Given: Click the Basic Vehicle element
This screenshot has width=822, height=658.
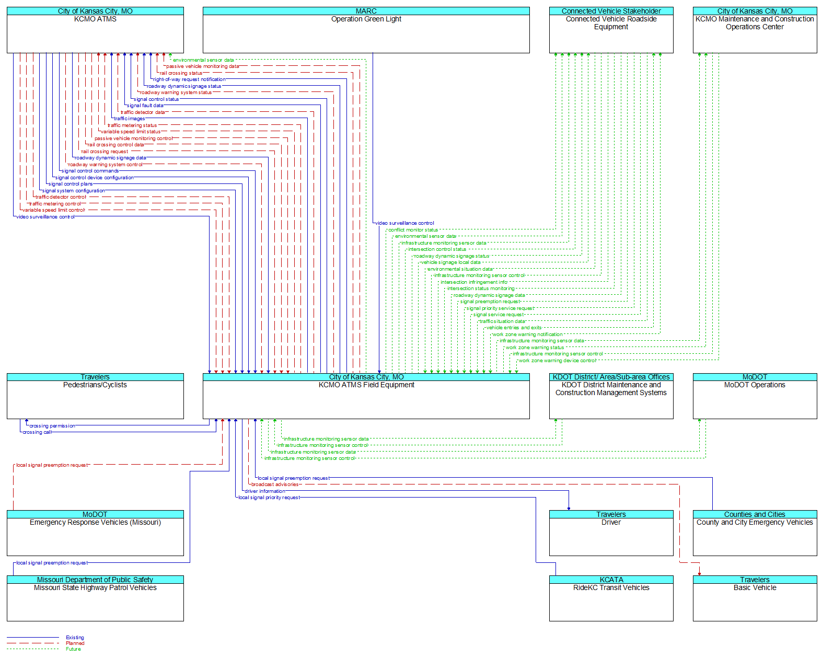Looking at the screenshot, I should tap(755, 598).
